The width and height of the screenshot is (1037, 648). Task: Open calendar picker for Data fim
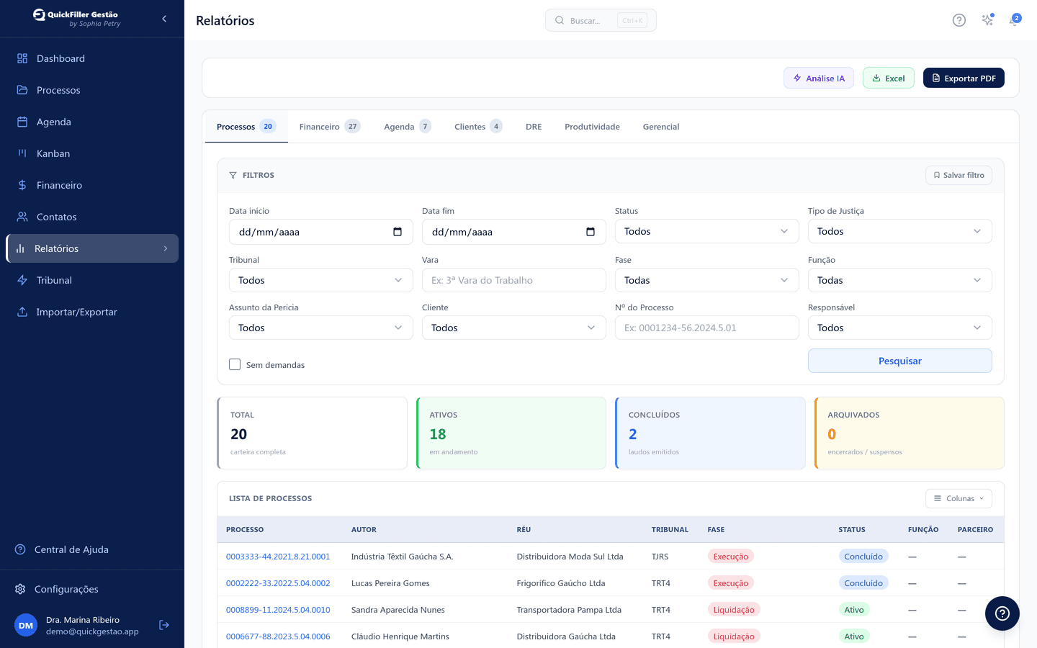591,232
